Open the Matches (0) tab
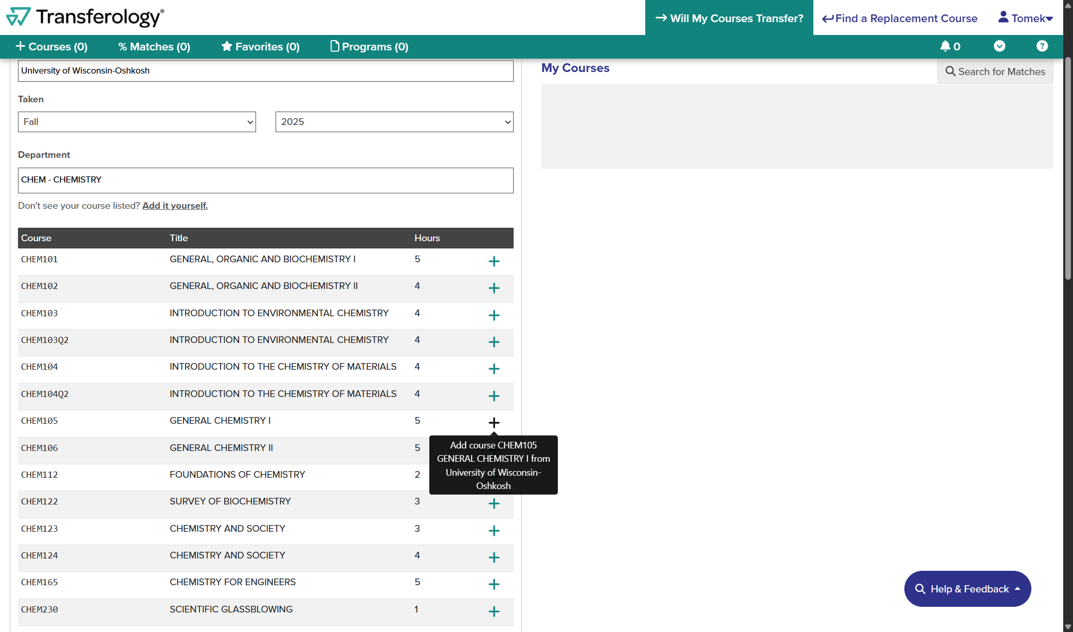Viewport: 1073px width, 632px height. (x=154, y=47)
